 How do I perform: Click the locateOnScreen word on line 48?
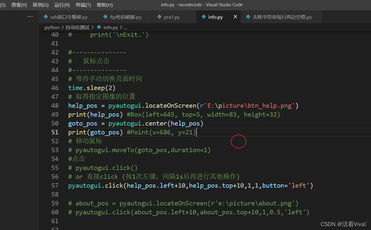(x=171, y=105)
